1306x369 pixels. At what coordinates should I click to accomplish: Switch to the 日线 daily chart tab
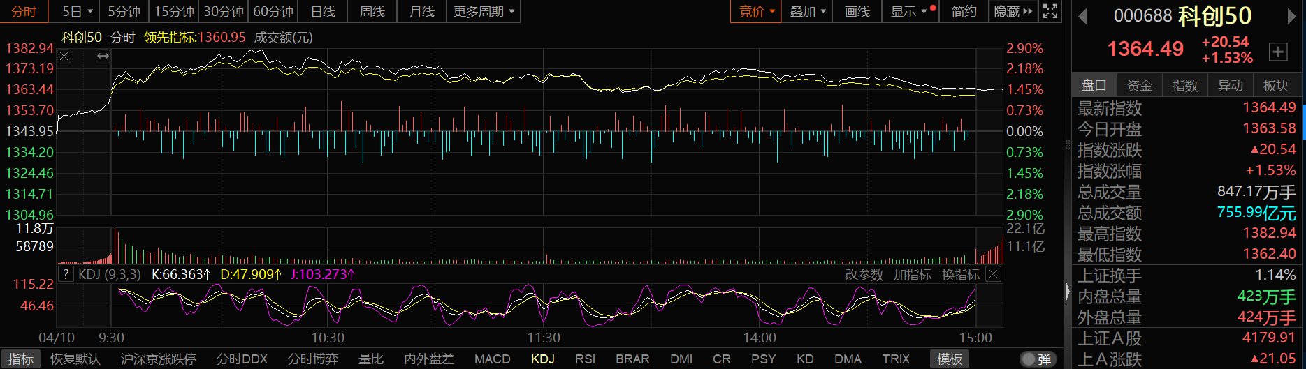tap(323, 11)
